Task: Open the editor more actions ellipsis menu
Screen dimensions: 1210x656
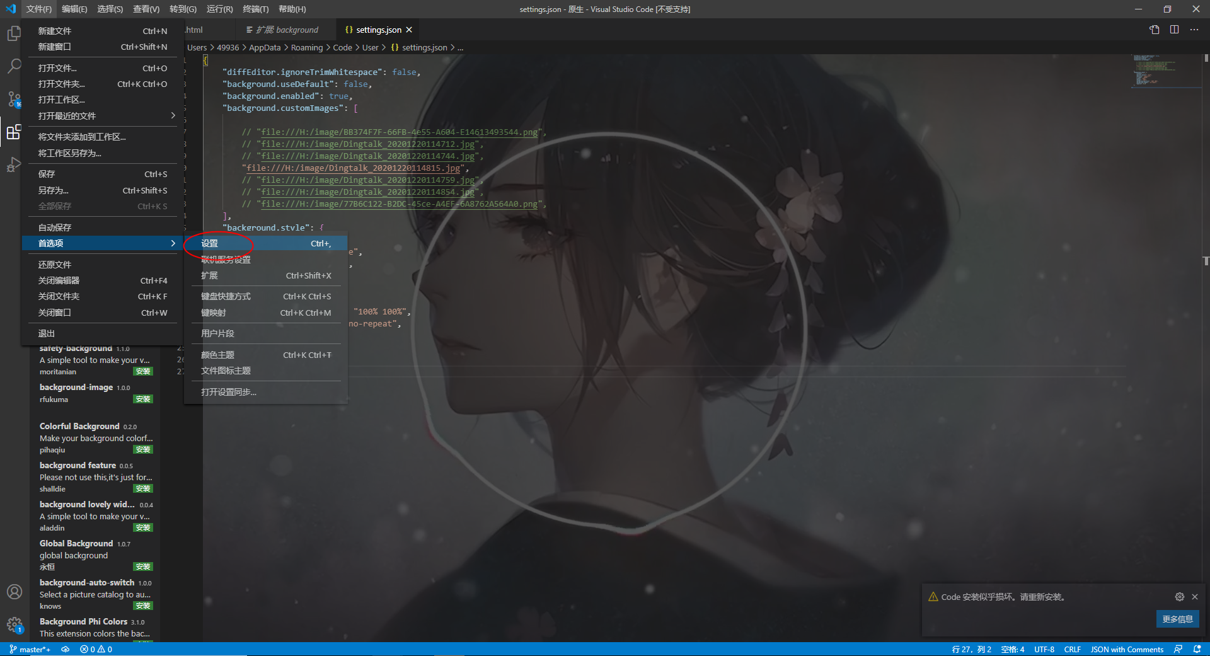Action: [1194, 30]
